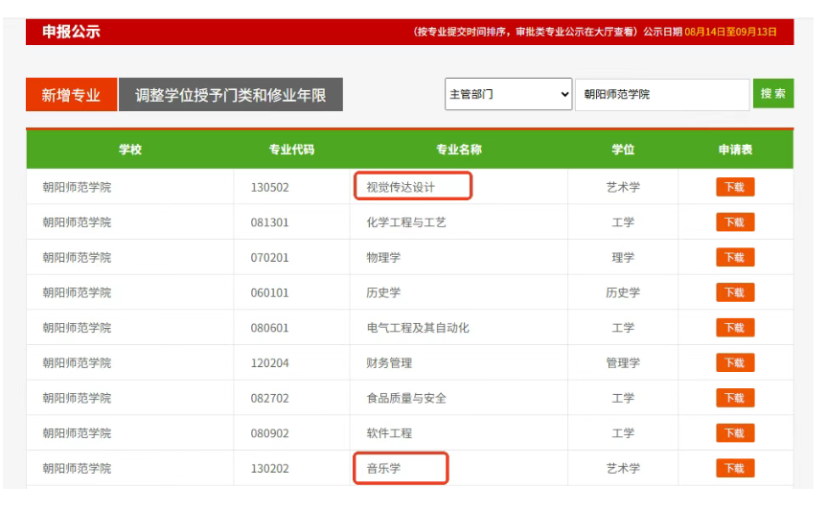The image size is (827, 510).
Task: Download the 财务管理 application form
Action: pyautogui.click(x=734, y=363)
